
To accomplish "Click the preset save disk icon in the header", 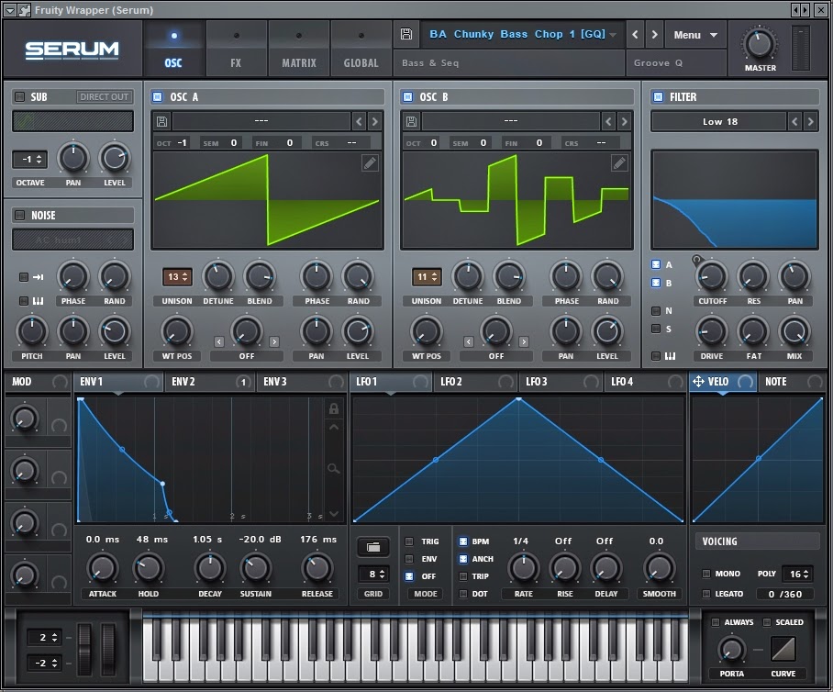I will pyautogui.click(x=405, y=33).
